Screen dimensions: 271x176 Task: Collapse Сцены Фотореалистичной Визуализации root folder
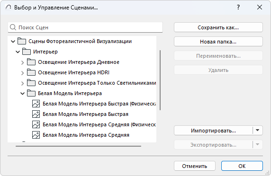[13, 42]
